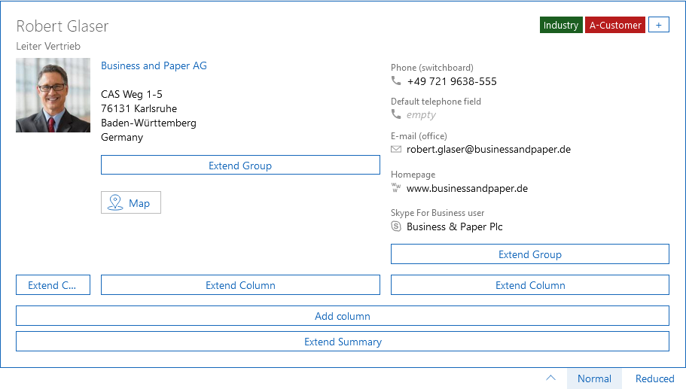
Task: Click the phone icon next to empty field
Action: click(396, 115)
